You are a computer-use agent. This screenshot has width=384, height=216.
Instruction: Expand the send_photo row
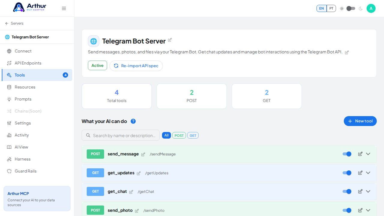click(x=368, y=210)
